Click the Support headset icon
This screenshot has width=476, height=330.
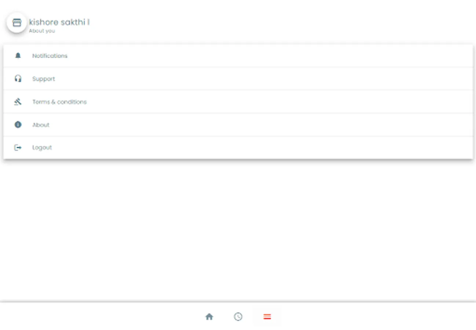tap(18, 78)
